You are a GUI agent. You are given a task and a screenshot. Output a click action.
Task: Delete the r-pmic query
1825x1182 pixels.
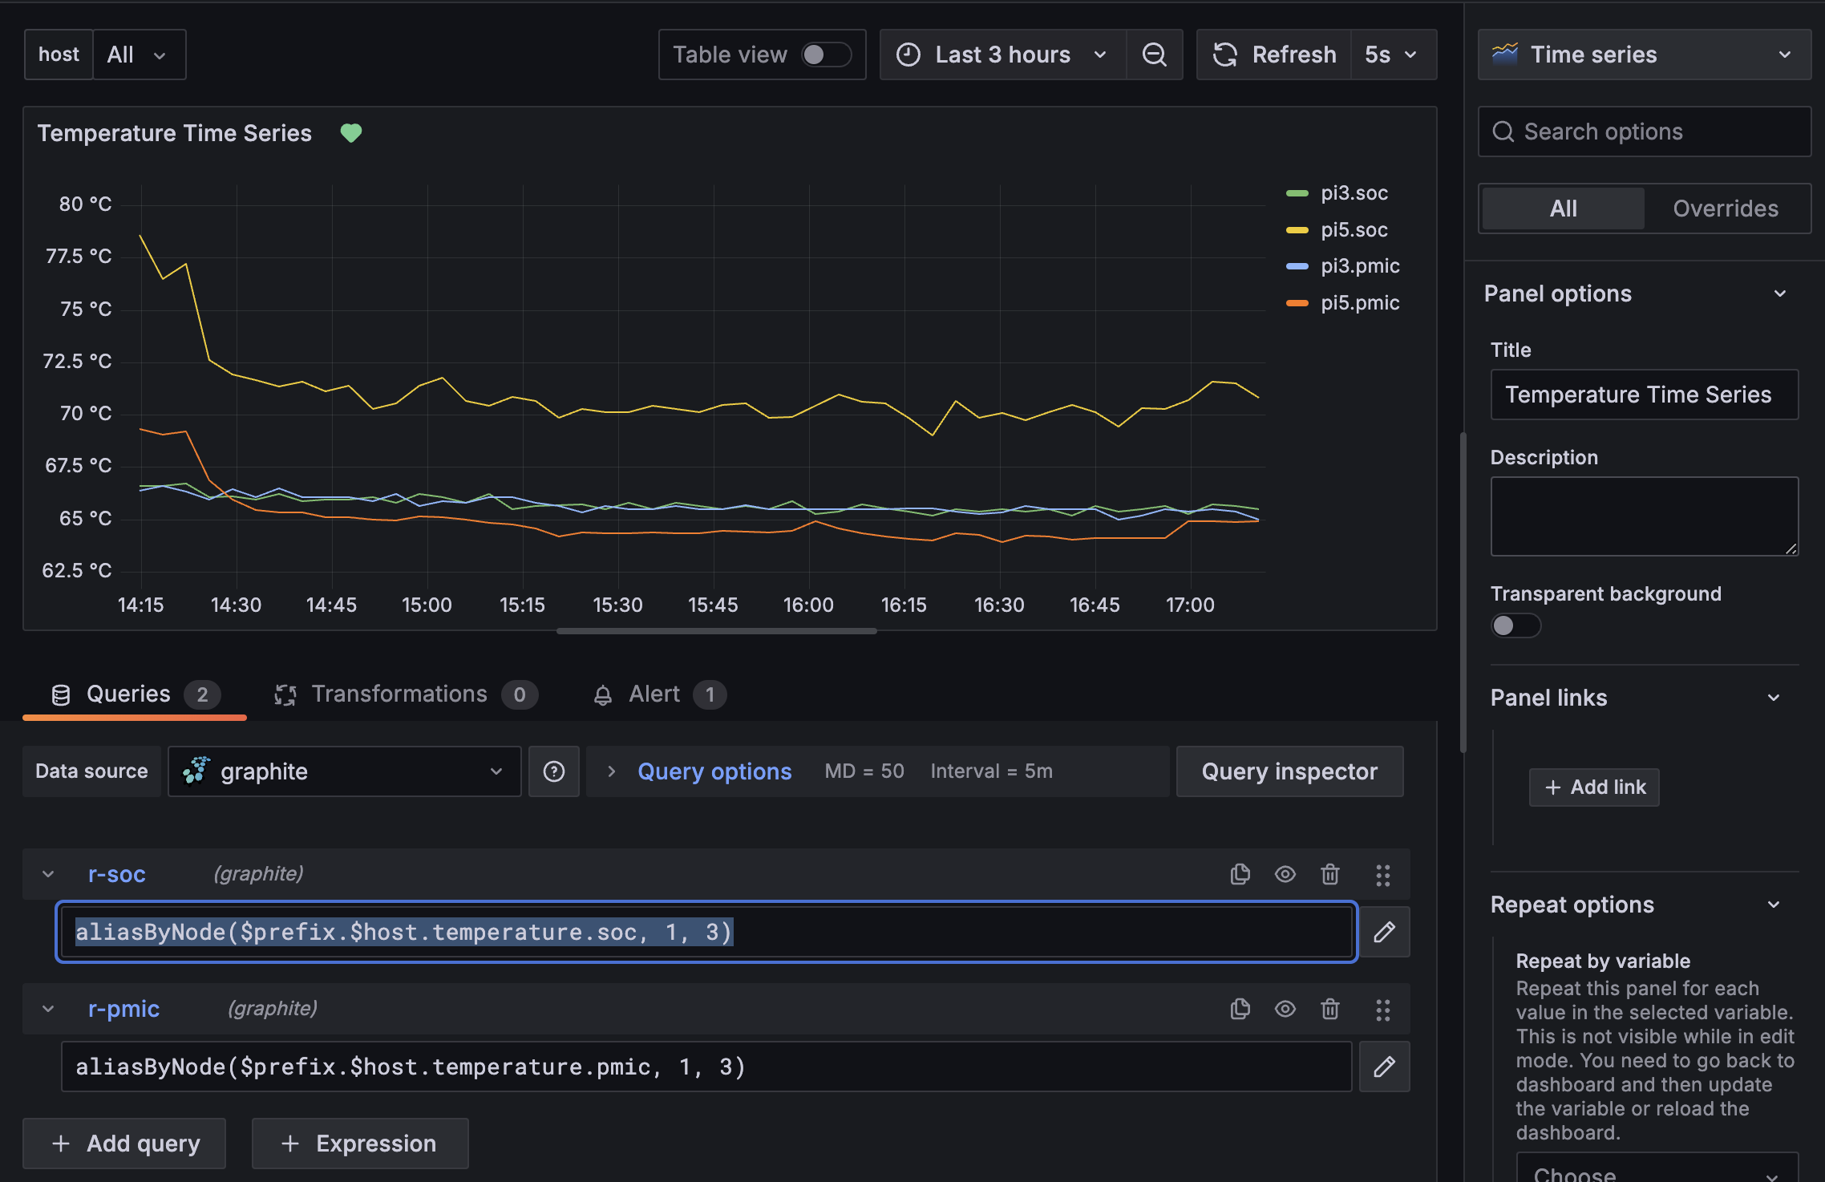click(1329, 1009)
